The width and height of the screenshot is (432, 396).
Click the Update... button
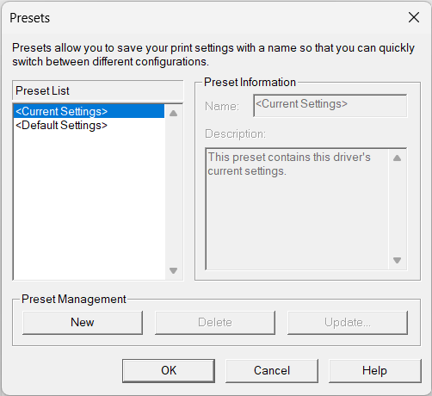click(x=348, y=323)
